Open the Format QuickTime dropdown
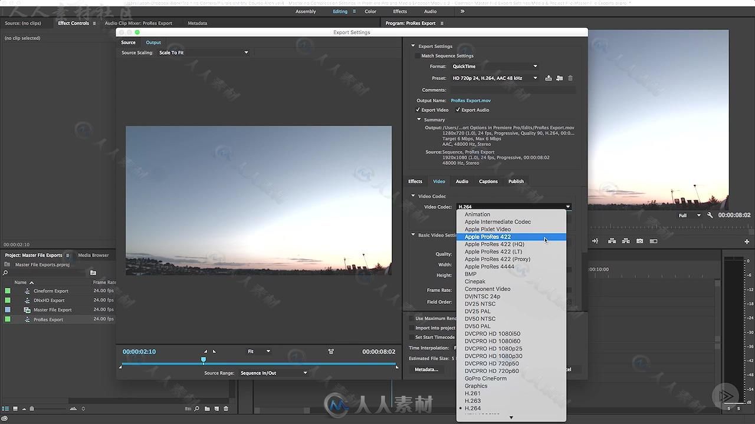755x424 pixels. pyautogui.click(x=495, y=67)
